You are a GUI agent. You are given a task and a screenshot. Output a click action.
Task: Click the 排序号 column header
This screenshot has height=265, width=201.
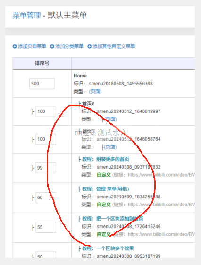coord(42,63)
